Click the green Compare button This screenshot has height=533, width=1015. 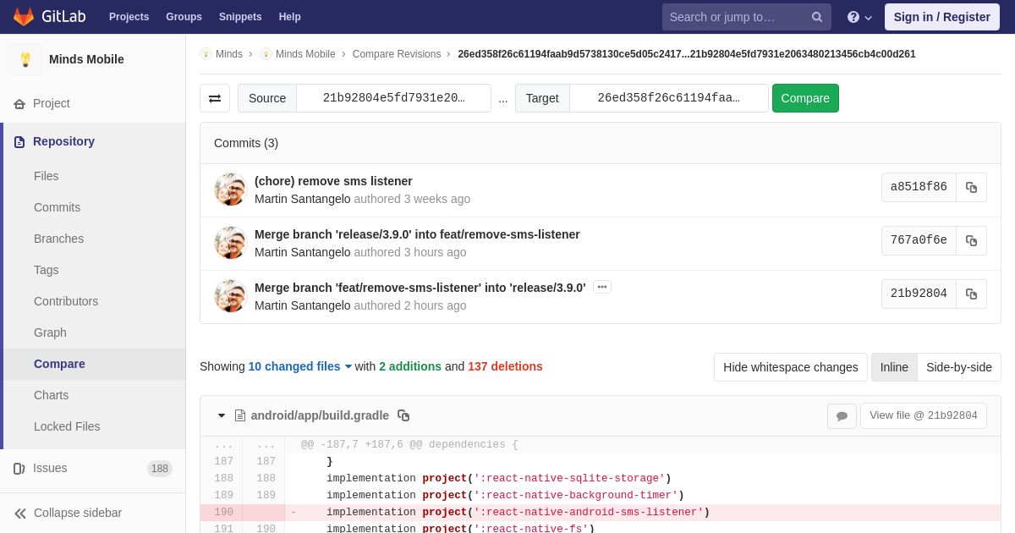pyautogui.click(x=805, y=98)
